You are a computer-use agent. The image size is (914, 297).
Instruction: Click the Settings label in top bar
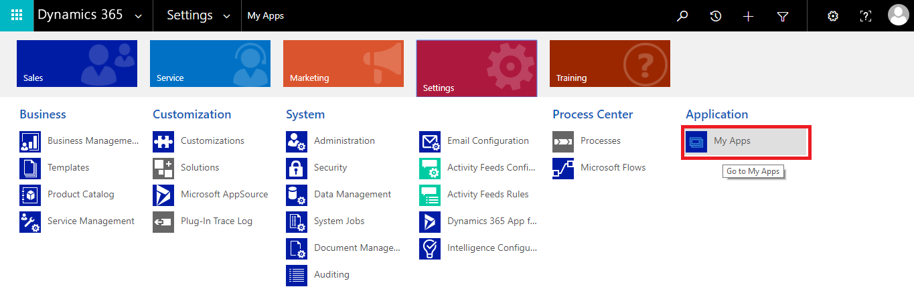click(190, 15)
